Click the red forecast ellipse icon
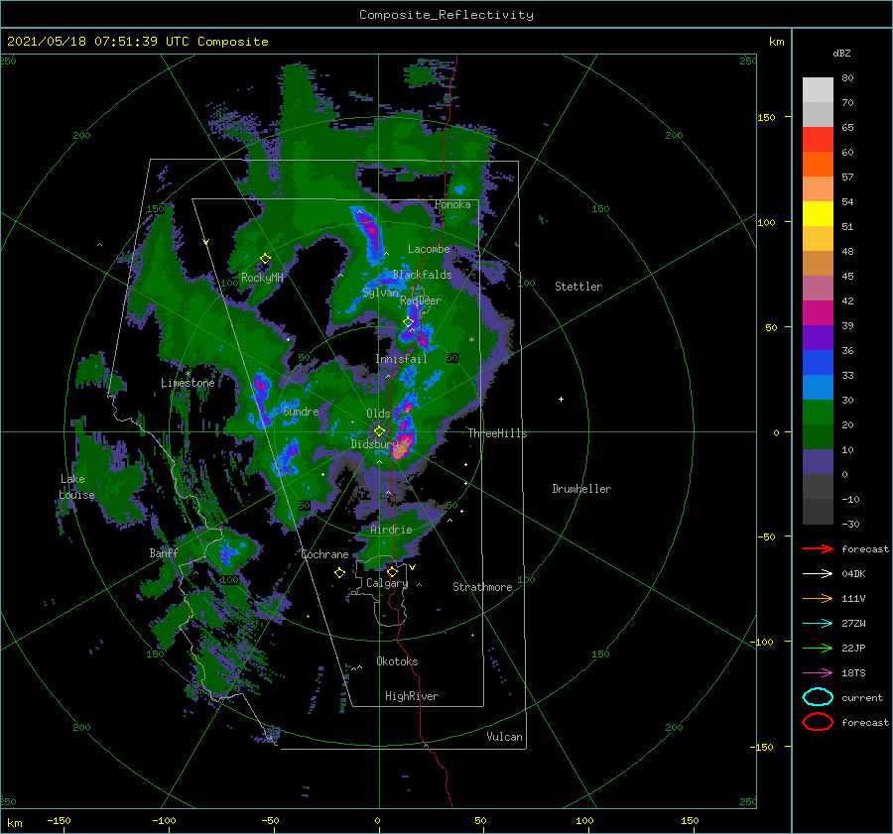 pyautogui.click(x=818, y=722)
